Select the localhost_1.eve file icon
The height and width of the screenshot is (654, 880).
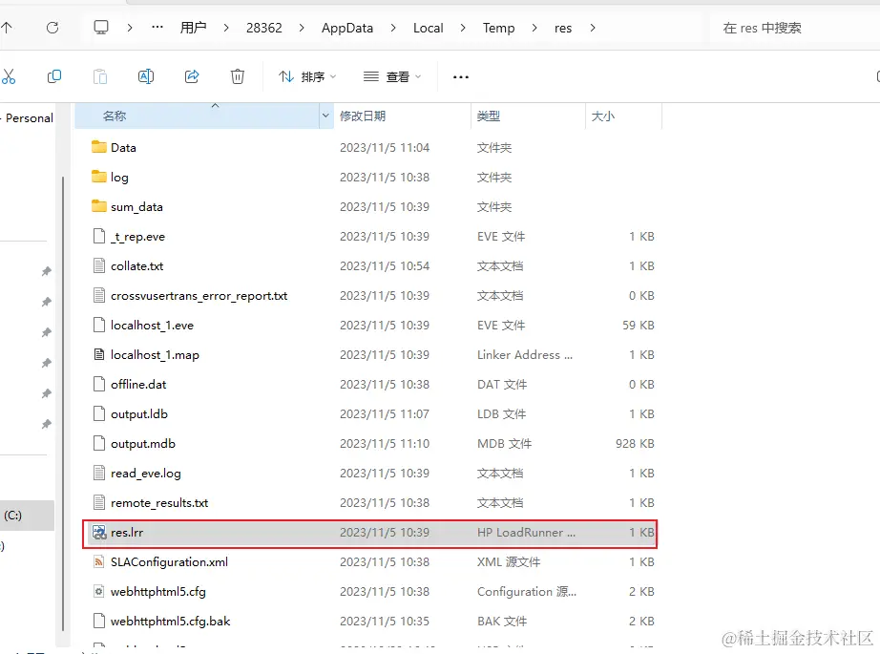[98, 325]
